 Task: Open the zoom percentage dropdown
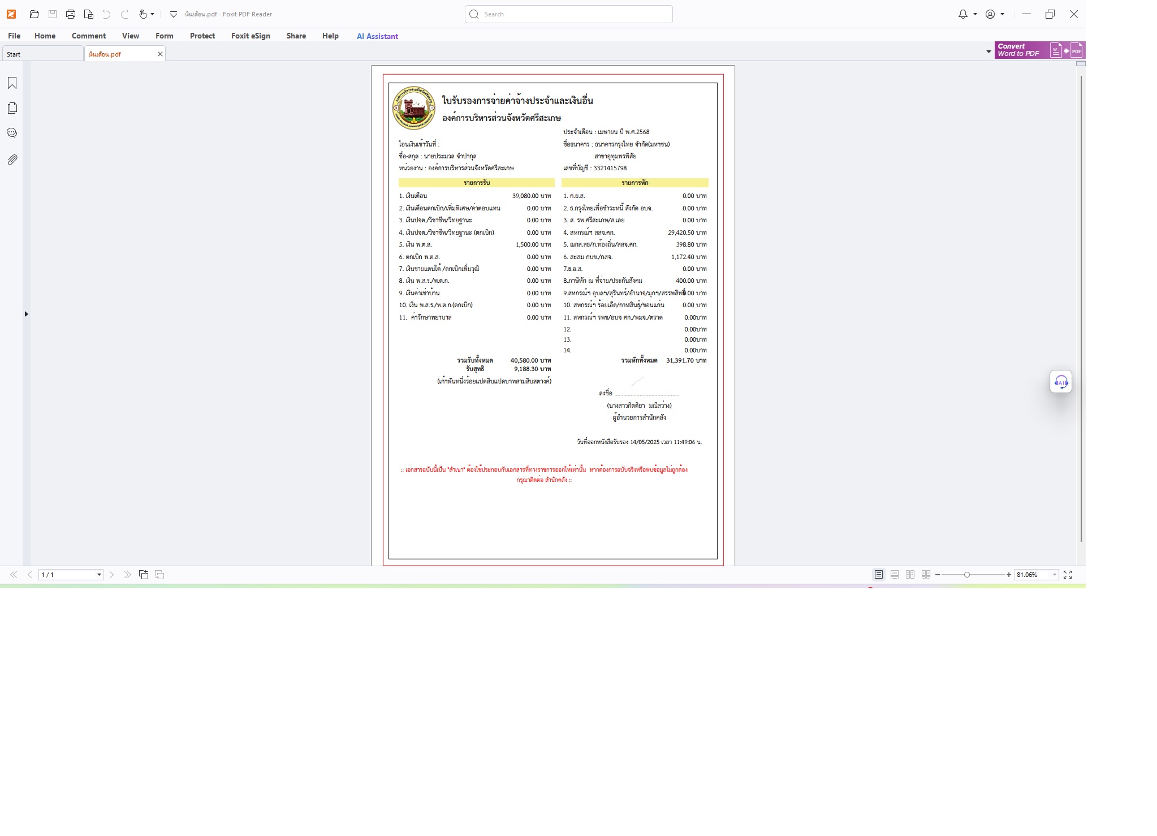point(1055,575)
